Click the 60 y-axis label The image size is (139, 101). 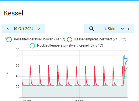coord(17,66)
